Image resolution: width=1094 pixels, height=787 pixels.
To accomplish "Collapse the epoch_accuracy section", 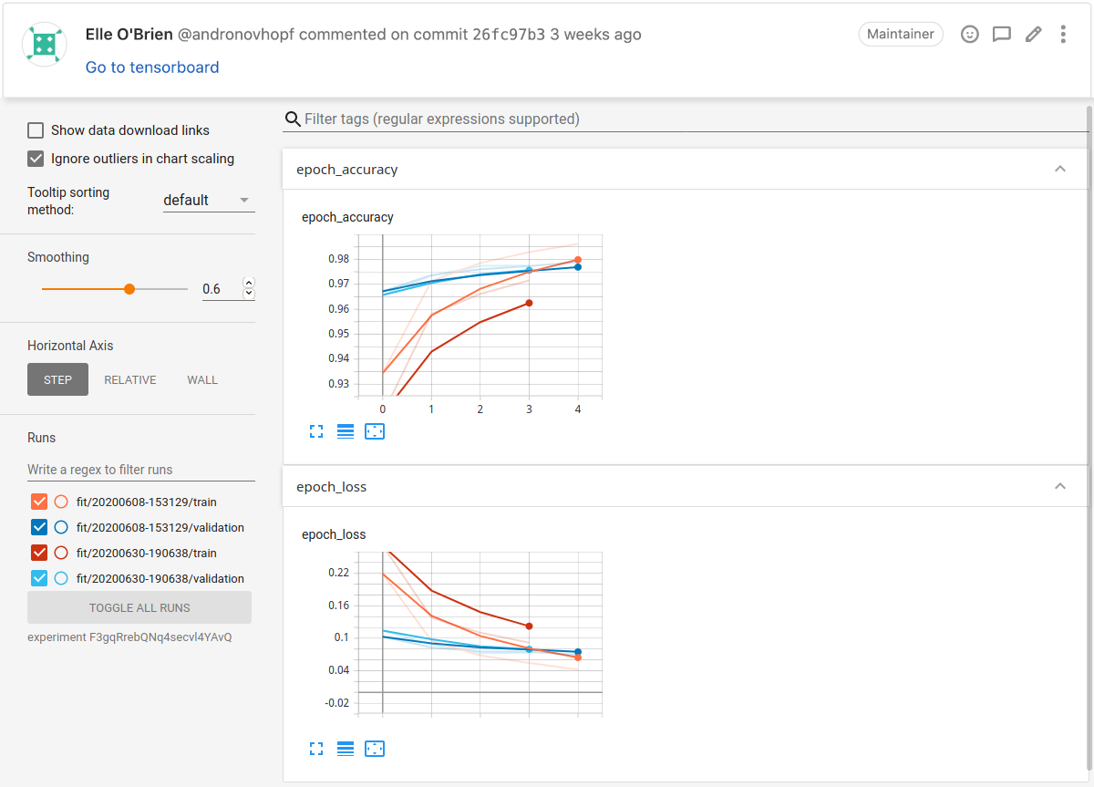I will (x=1060, y=170).
